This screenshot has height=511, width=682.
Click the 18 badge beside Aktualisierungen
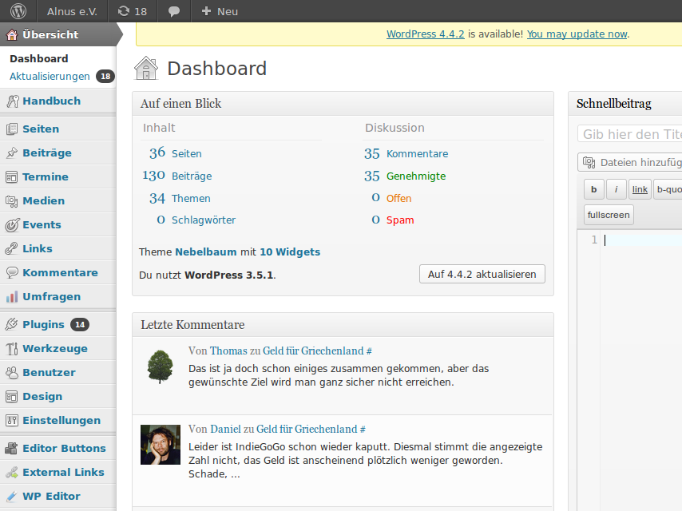tap(105, 76)
